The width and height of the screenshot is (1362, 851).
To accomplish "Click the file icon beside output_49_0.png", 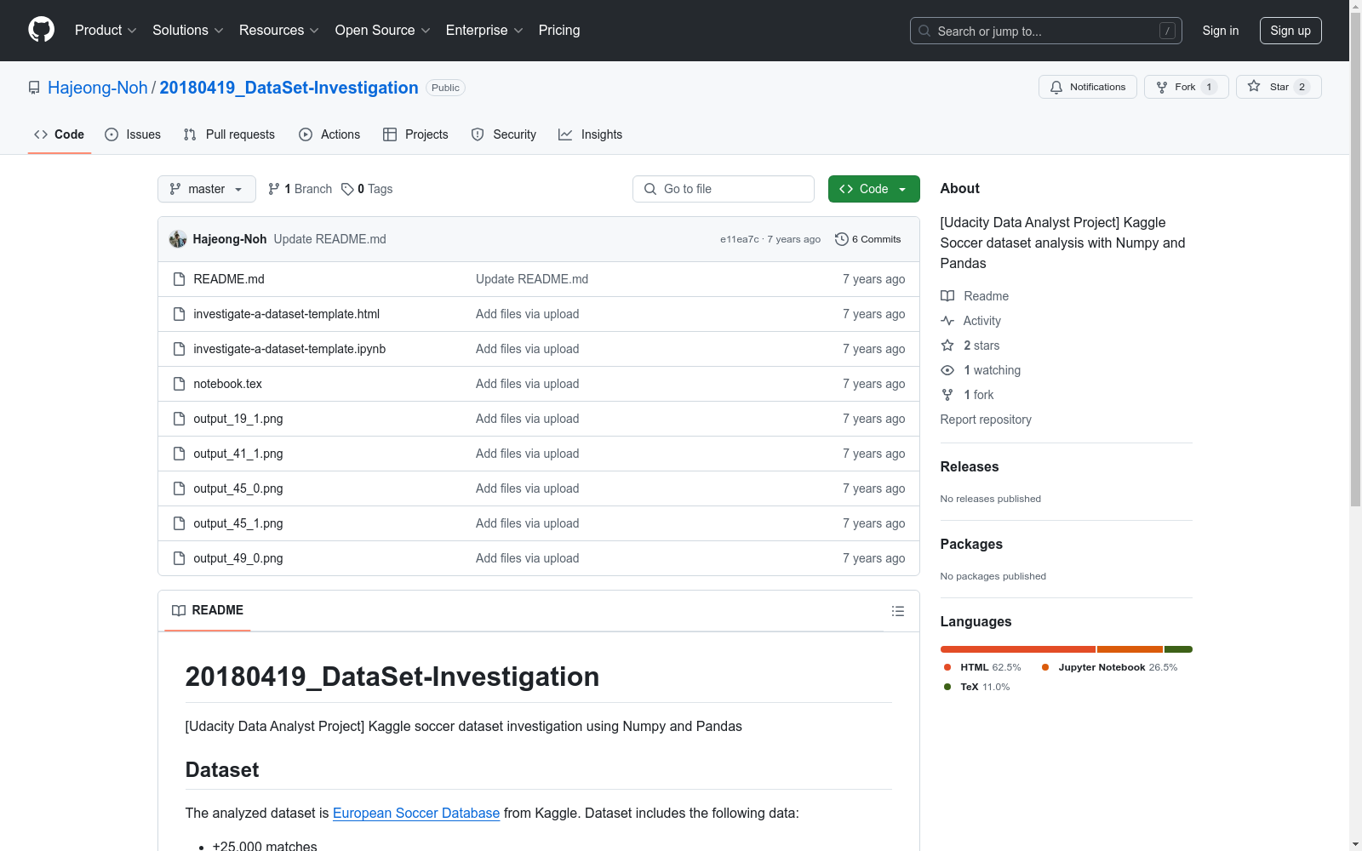I will point(179,558).
